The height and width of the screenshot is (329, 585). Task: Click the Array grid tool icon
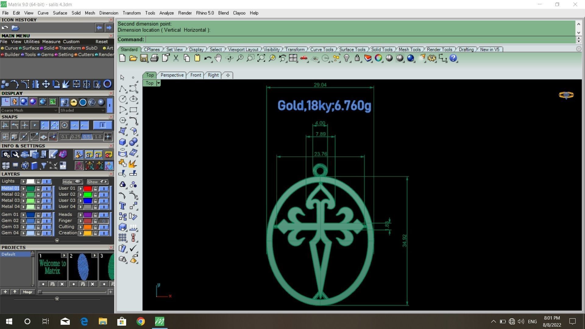122,238
